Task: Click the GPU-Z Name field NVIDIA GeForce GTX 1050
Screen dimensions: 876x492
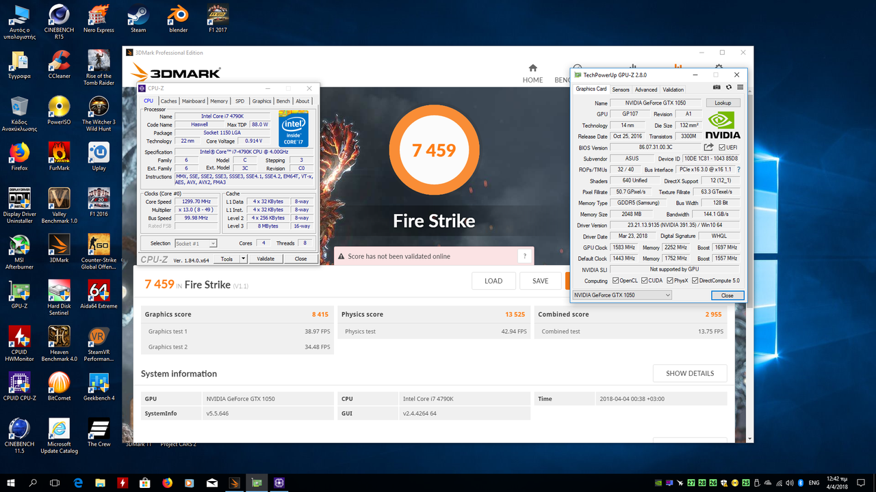Action: tap(656, 102)
